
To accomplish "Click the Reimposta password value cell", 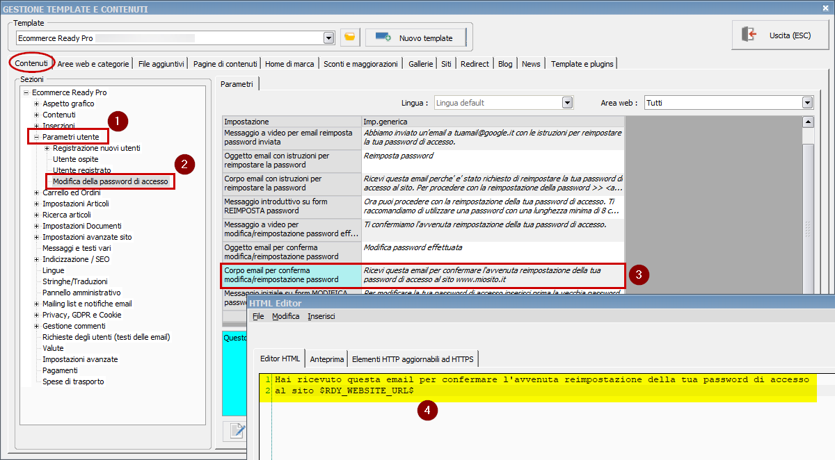I will 493,161.
